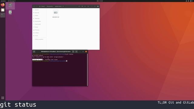Open the Files app in the dock
The width and height of the screenshot is (194, 109).
[x=3, y=10]
